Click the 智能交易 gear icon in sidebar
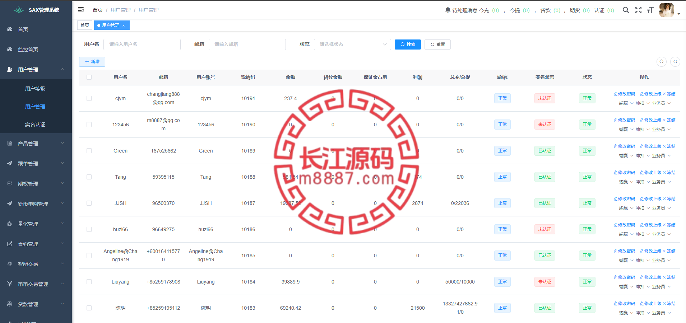The height and width of the screenshot is (323, 686). coord(10,264)
